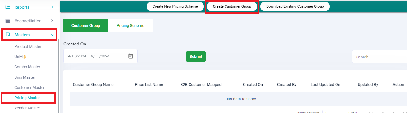Click the Reconciliation wallet icon

pyautogui.click(x=8, y=21)
